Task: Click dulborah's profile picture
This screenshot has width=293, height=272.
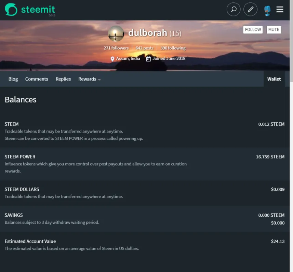Action: click(x=116, y=33)
